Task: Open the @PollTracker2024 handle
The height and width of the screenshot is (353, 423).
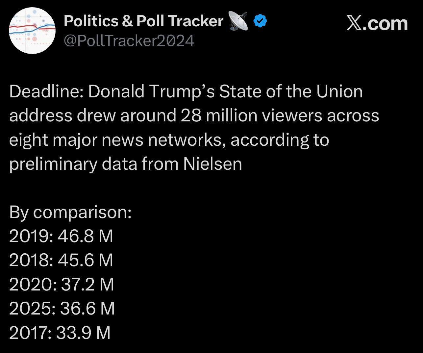Action: tap(129, 41)
